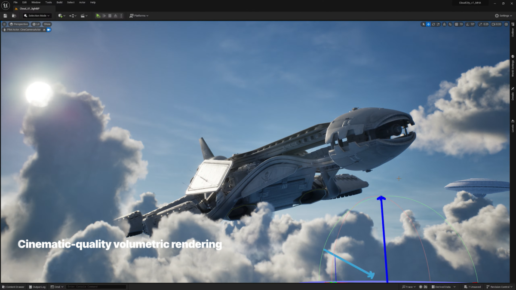Open the Content Drawer
The image size is (516, 290).
coord(13,287)
